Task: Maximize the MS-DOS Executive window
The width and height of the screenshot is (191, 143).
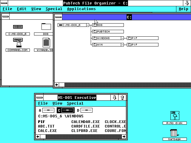Action: point(122,97)
